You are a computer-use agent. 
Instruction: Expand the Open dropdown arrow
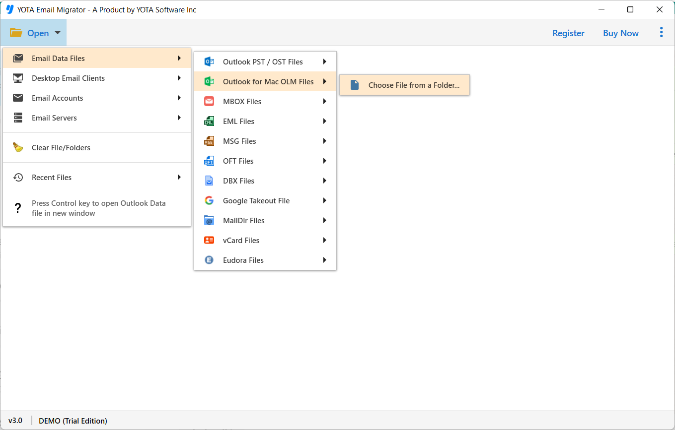pyautogui.click(x=58, y=33)
